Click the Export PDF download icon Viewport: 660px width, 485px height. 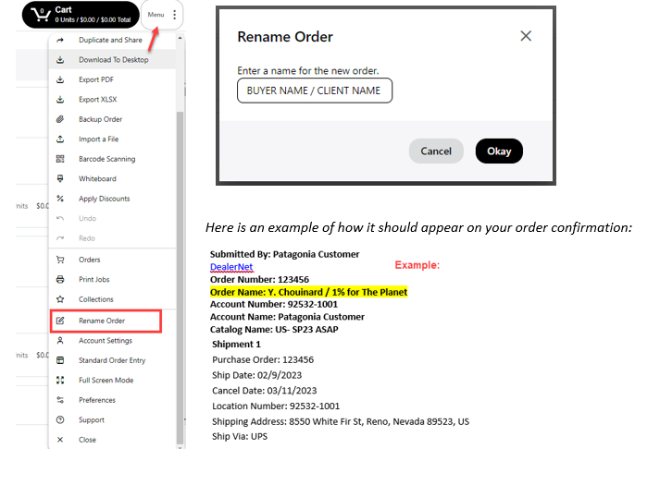tap(60, 79)
